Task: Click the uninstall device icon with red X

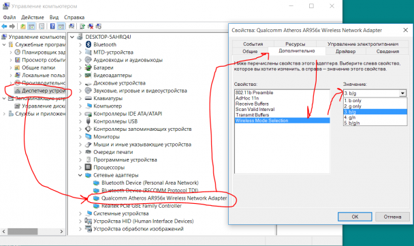Action: (91, 26)
